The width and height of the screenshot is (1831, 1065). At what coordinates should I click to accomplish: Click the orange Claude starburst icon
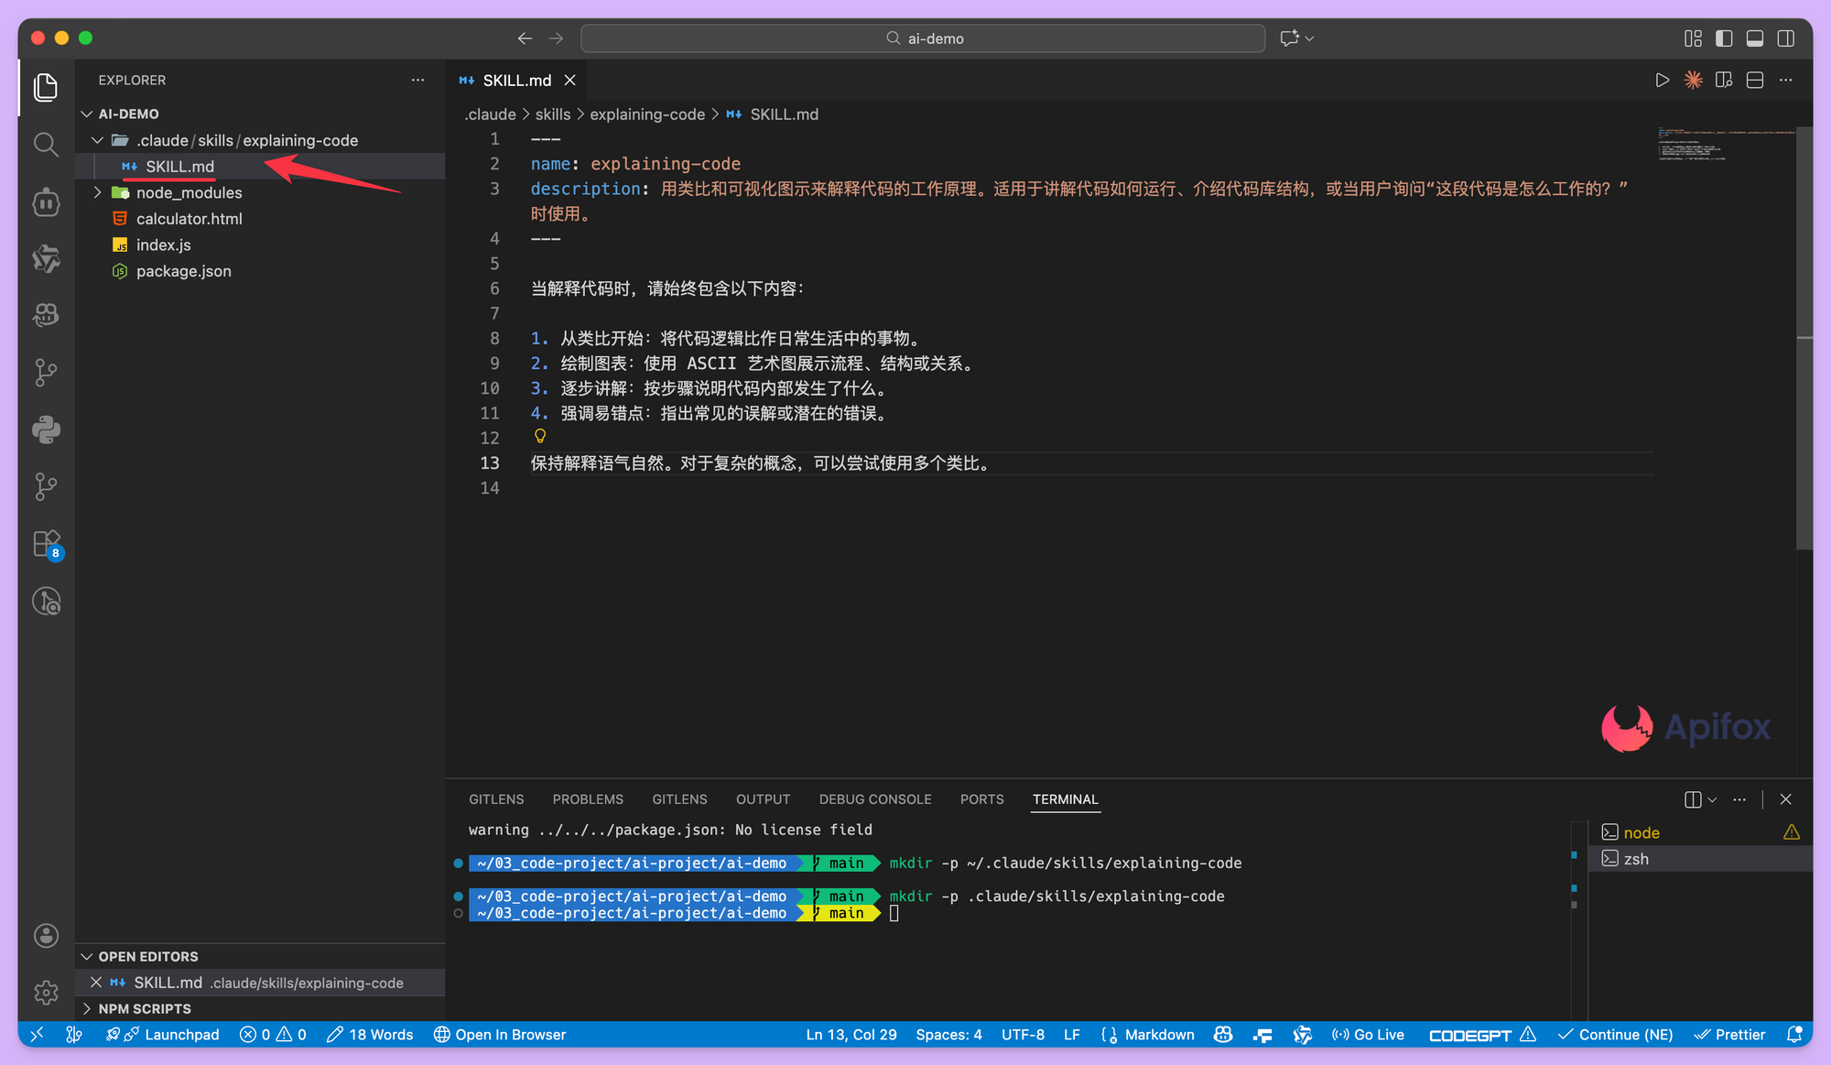[1694, 80]
